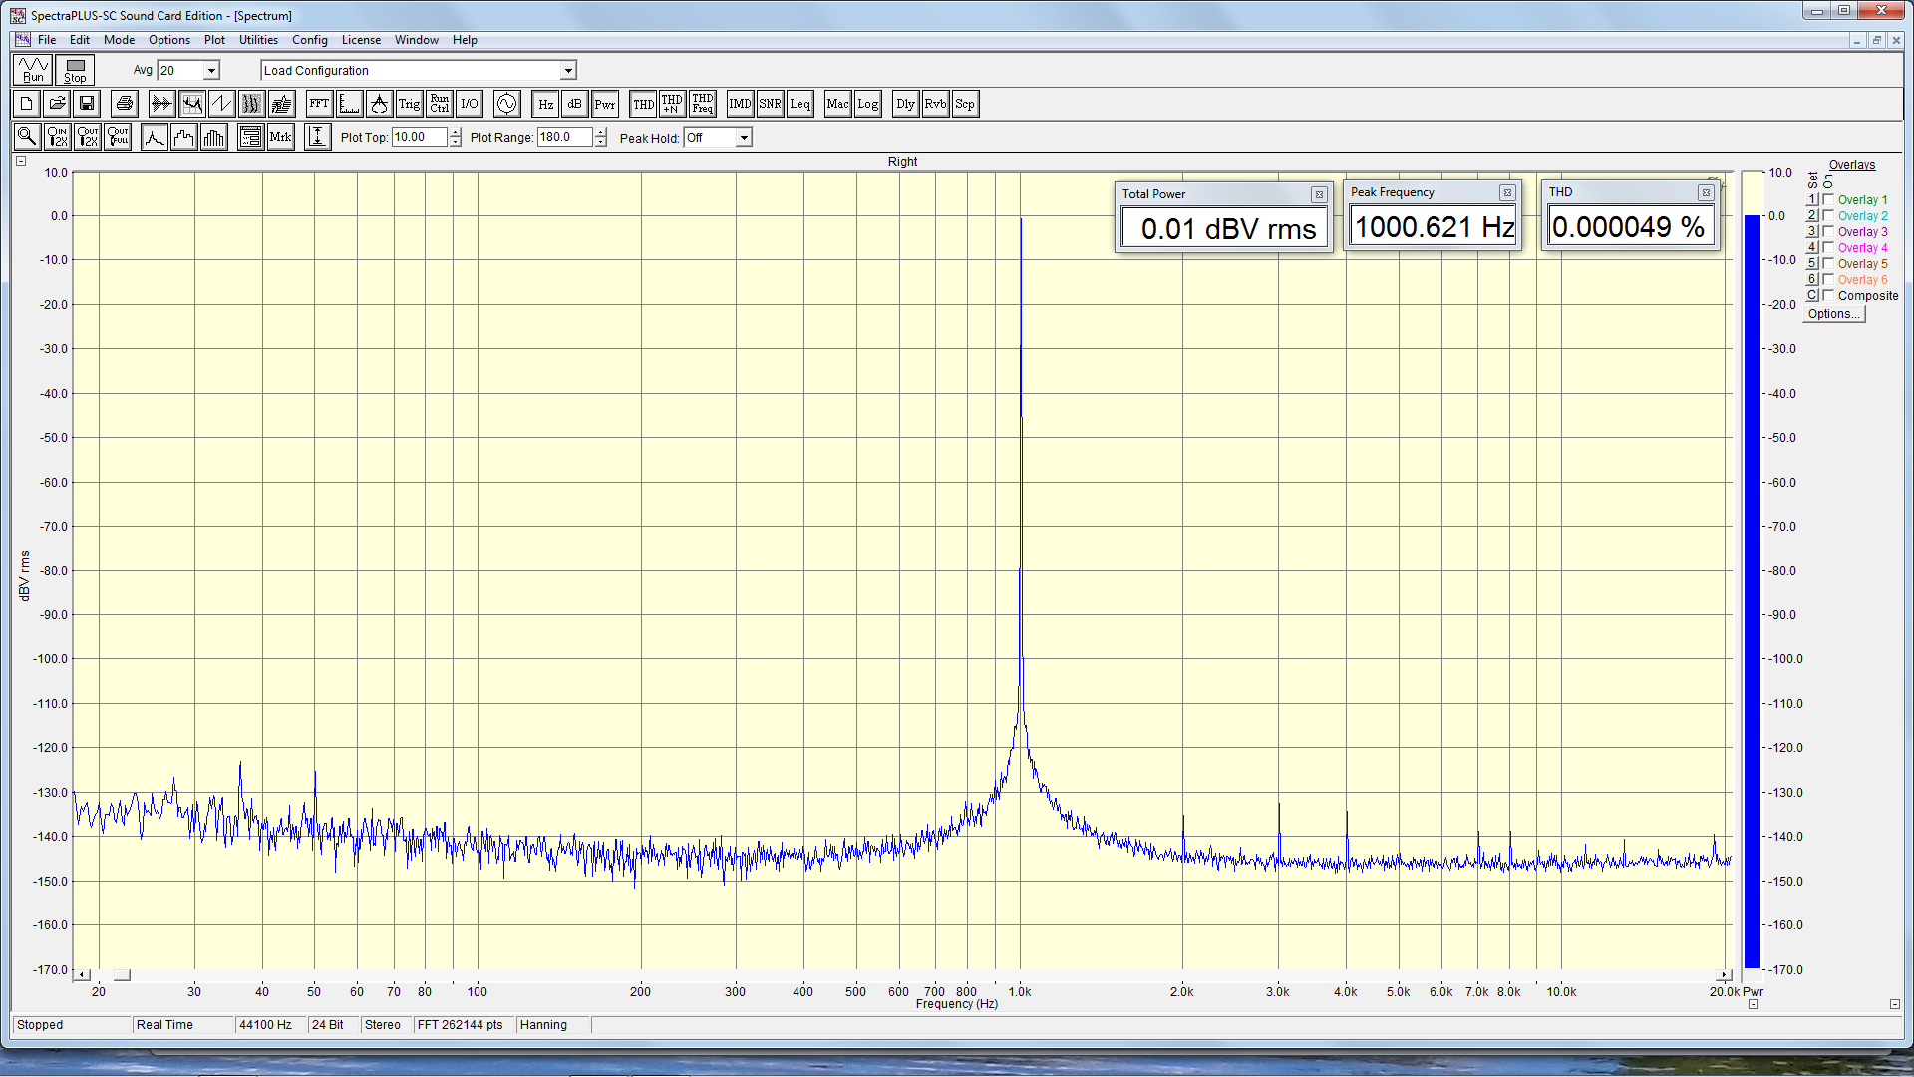Click the Mrk markers icon
Image resolution: width=1914 pixels, height=1077 pixels.
click(x=281, y=137)
